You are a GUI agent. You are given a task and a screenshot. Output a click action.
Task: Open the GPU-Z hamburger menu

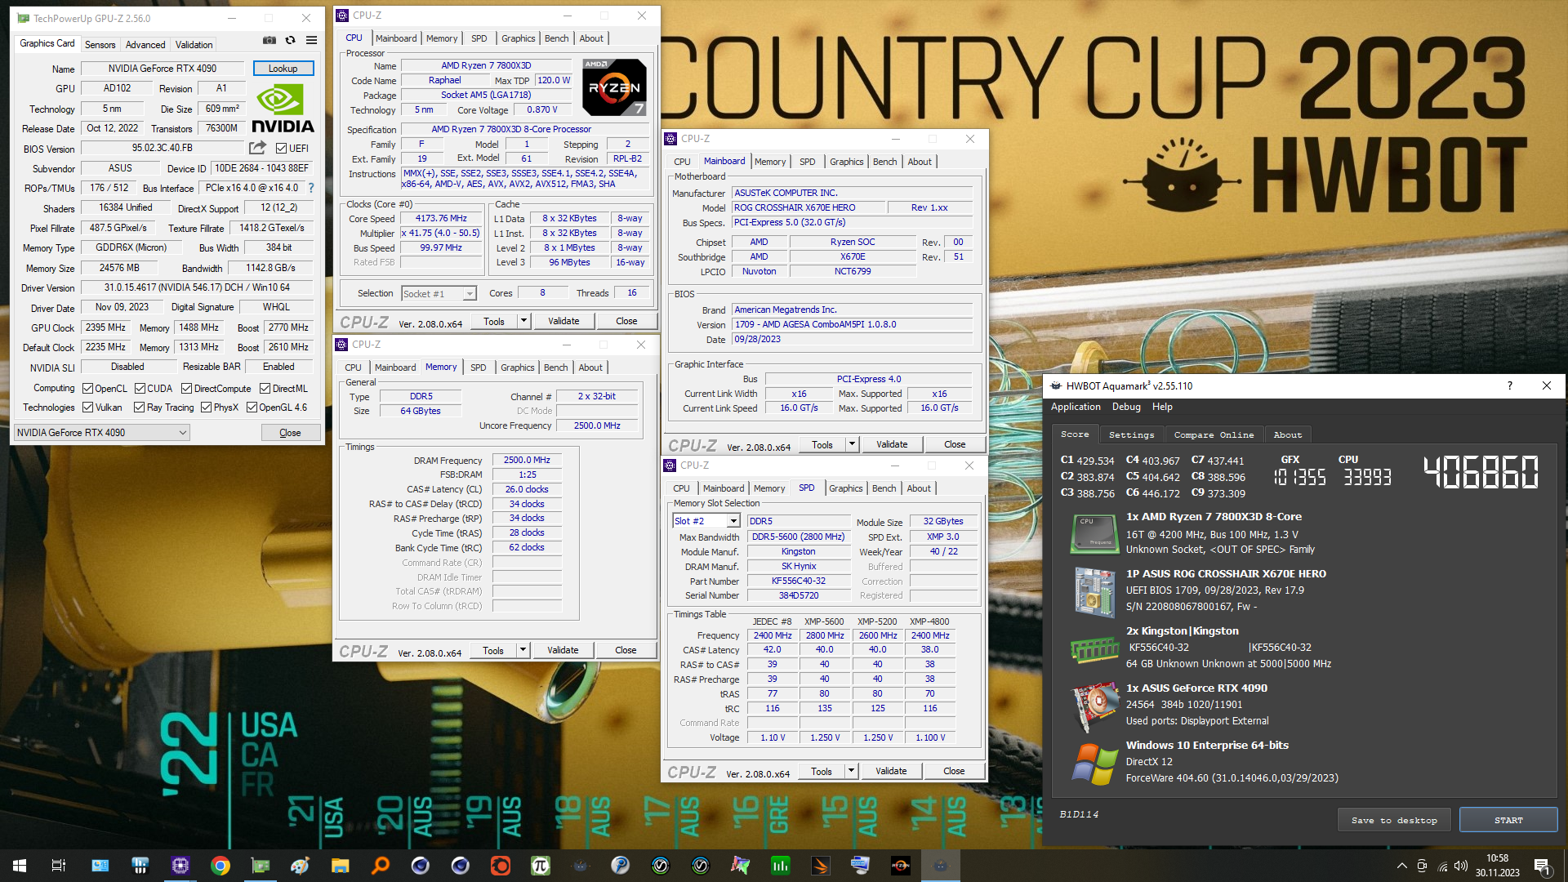[311, 40]
